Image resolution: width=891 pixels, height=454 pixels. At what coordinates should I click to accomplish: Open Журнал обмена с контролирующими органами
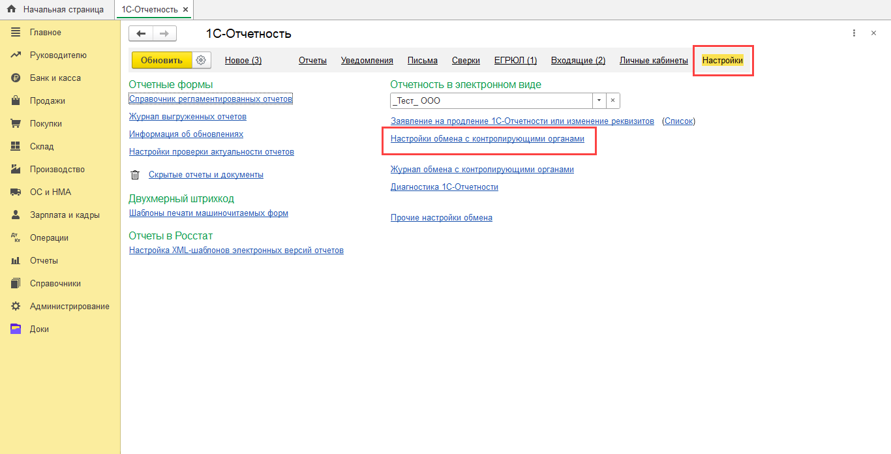coord(482,169)
